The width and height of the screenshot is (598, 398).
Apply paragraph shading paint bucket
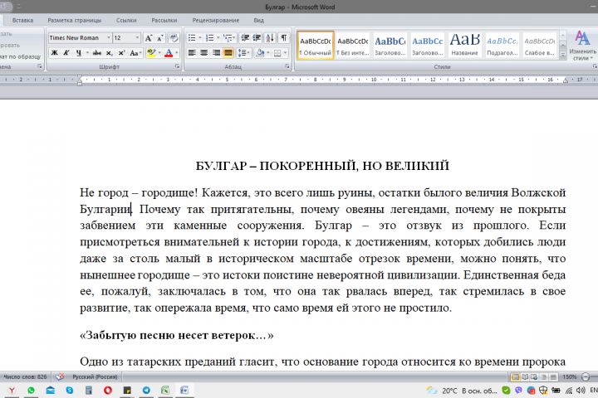coord(260,53)
